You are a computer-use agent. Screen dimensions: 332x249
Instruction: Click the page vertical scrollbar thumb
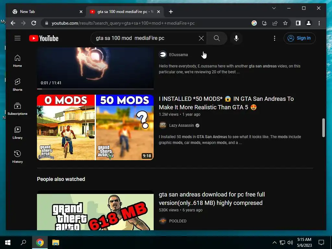tap(323, 128)
